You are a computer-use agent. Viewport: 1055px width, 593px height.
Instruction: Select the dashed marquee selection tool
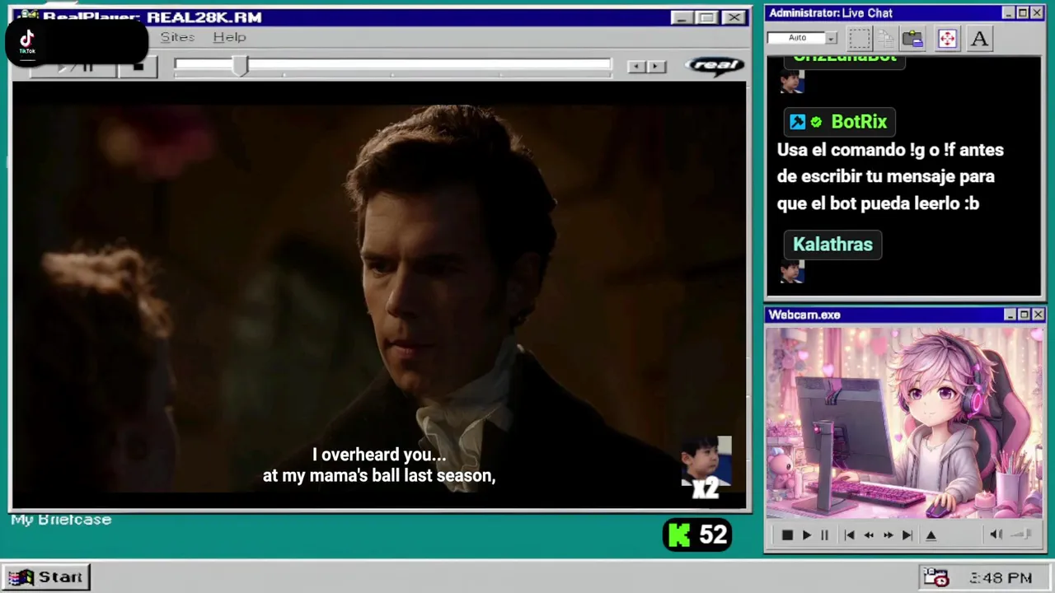coord(860,38)
